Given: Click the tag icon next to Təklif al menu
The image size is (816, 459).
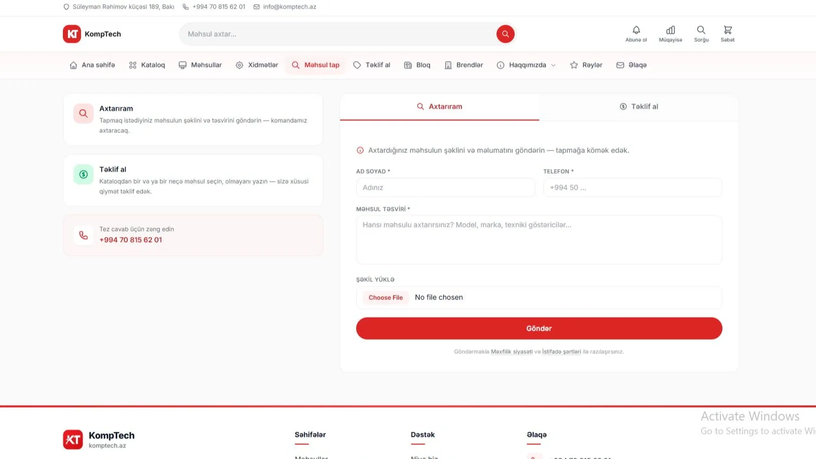Looking at the screenshot, I should point(357,65).
